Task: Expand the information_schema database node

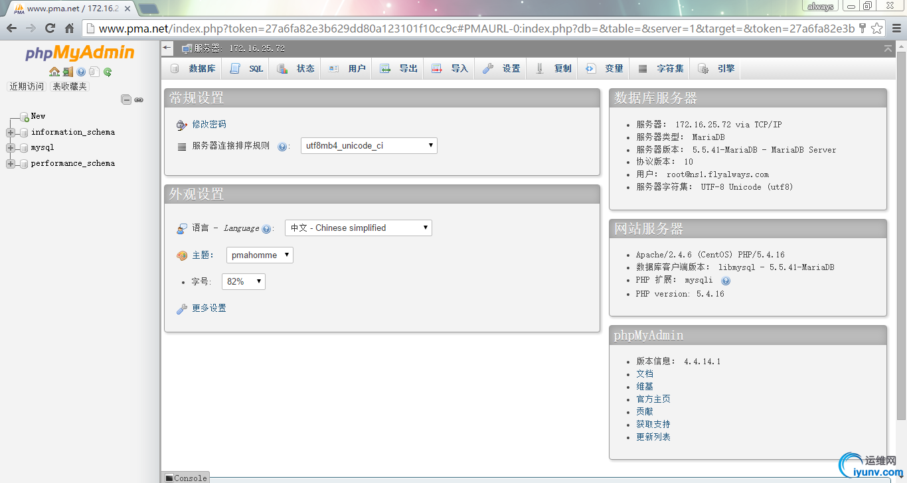Action: pyautogui.click(x=10, y=133)
